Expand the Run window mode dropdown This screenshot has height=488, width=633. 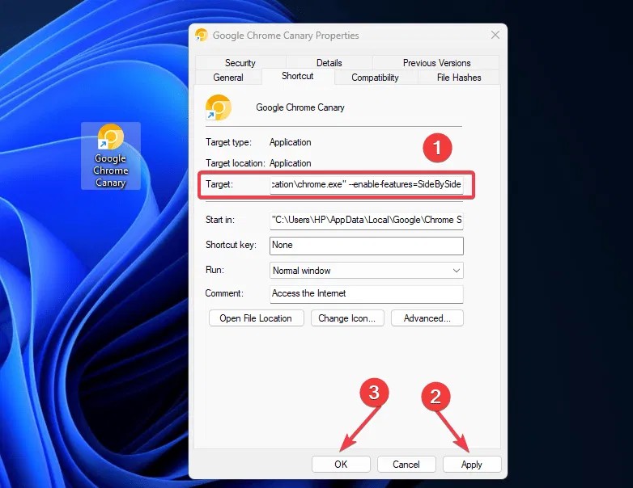[x=366, y=271]
